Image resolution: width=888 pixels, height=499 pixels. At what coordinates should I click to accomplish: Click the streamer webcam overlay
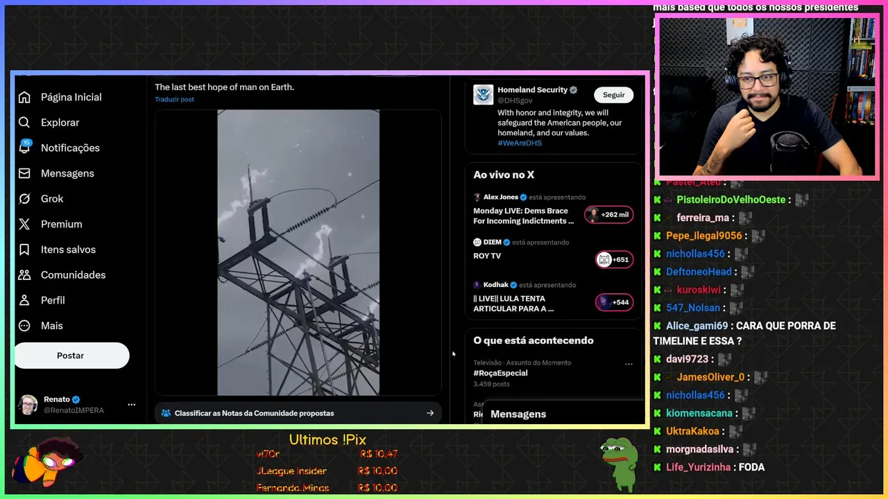pos(769,98)
